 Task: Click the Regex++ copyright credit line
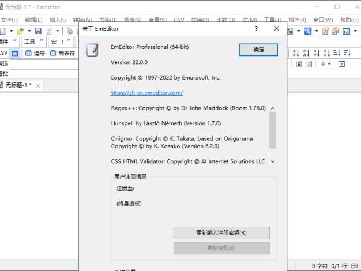(x=189, y=108)
